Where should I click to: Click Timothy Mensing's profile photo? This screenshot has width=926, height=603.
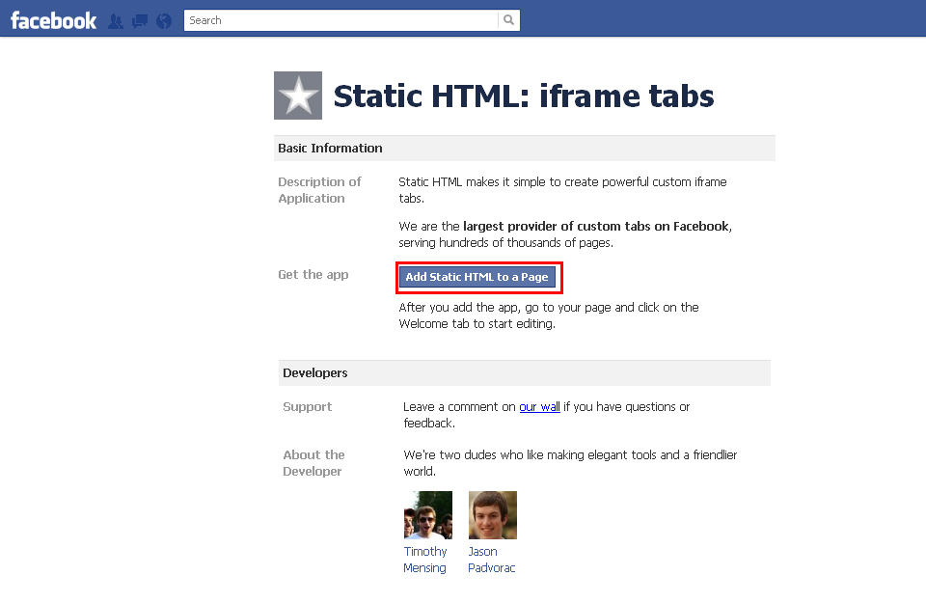tap(427, 514)
